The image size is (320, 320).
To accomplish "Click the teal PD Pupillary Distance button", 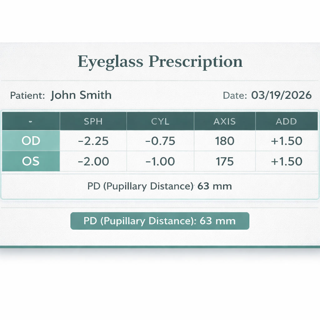I will click(x=160, y=221).
